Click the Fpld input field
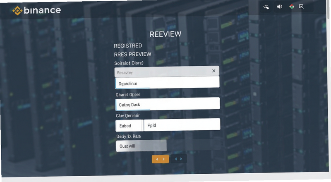 click(x=182, y=125)
